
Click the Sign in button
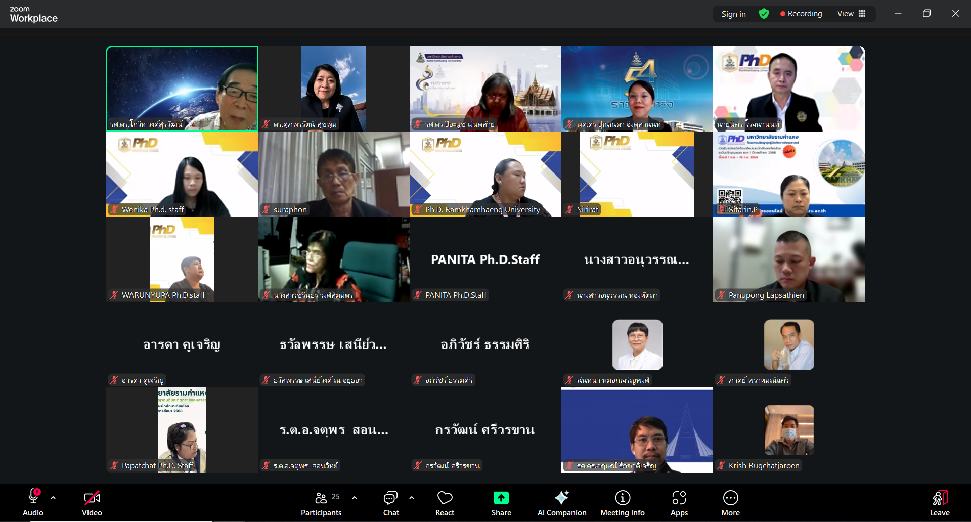[x=733, y=14]
